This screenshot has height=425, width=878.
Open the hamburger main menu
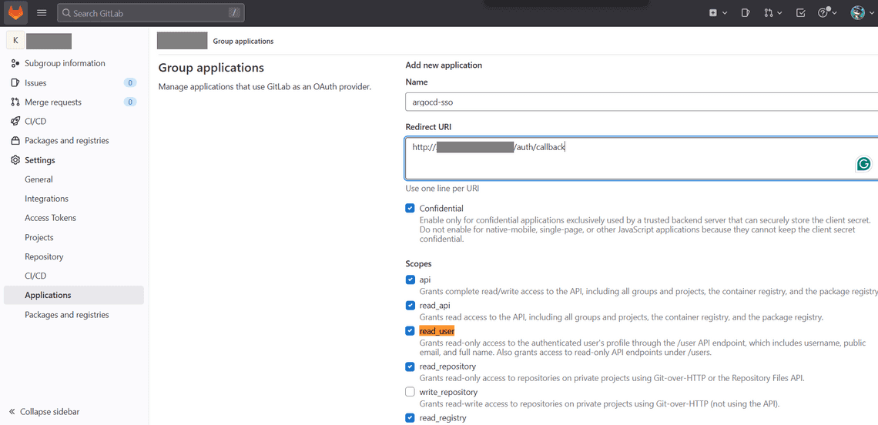(42, 13)
